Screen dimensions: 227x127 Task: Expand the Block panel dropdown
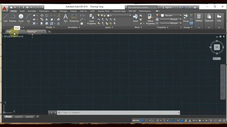click(138, 27)
